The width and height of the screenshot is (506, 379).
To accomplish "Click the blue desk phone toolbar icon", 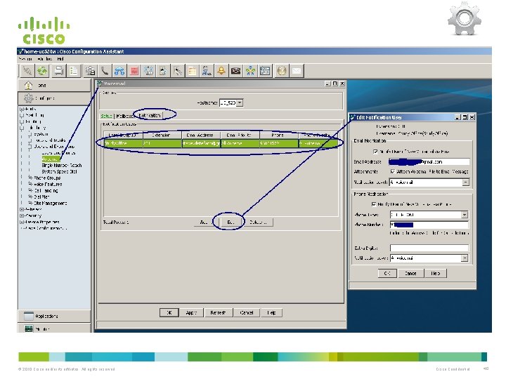I will click(119, 71).
